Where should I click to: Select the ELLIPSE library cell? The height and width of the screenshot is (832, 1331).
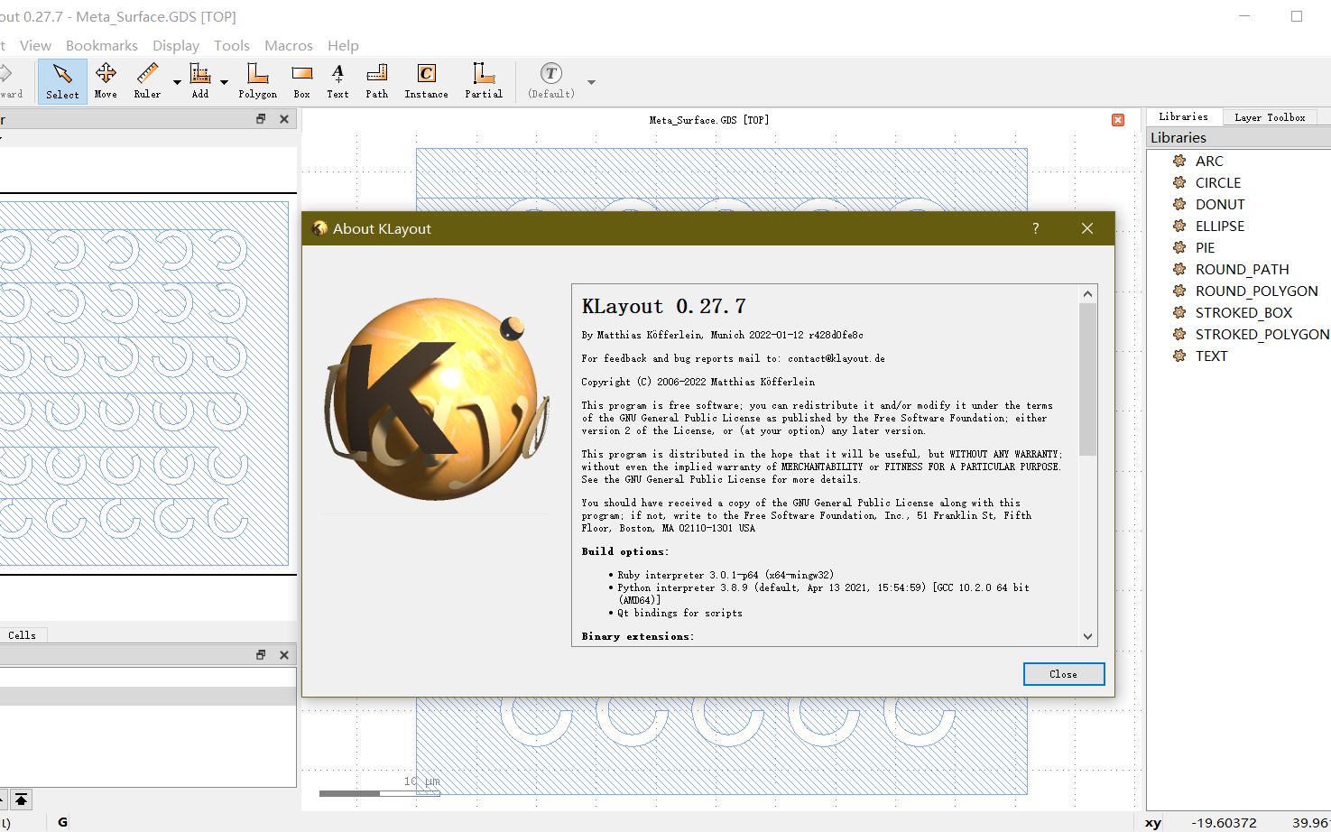click(x=1220, y=226)
